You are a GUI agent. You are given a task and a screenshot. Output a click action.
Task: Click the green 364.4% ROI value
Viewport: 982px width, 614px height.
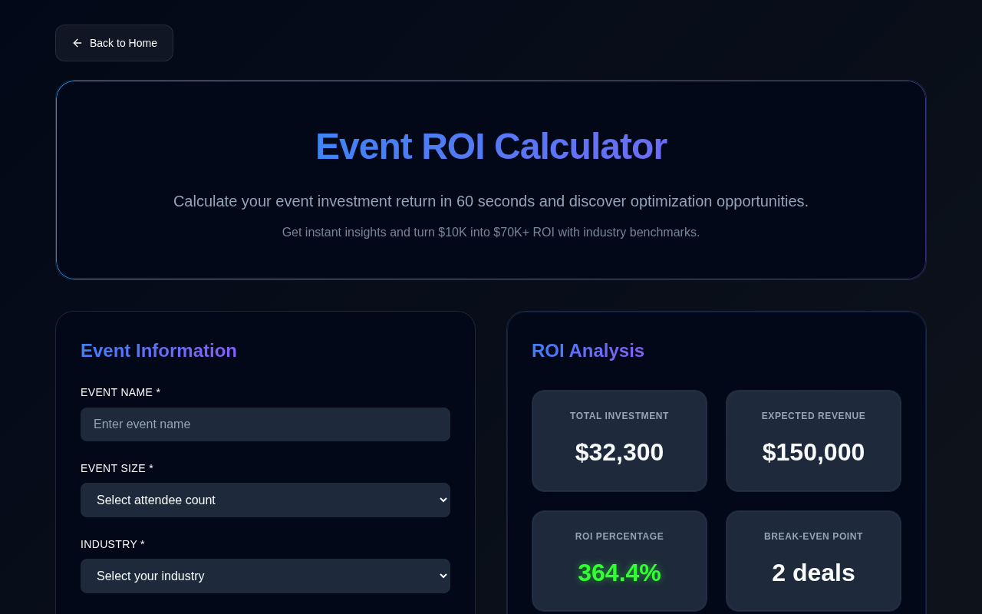tap(619, 573)
